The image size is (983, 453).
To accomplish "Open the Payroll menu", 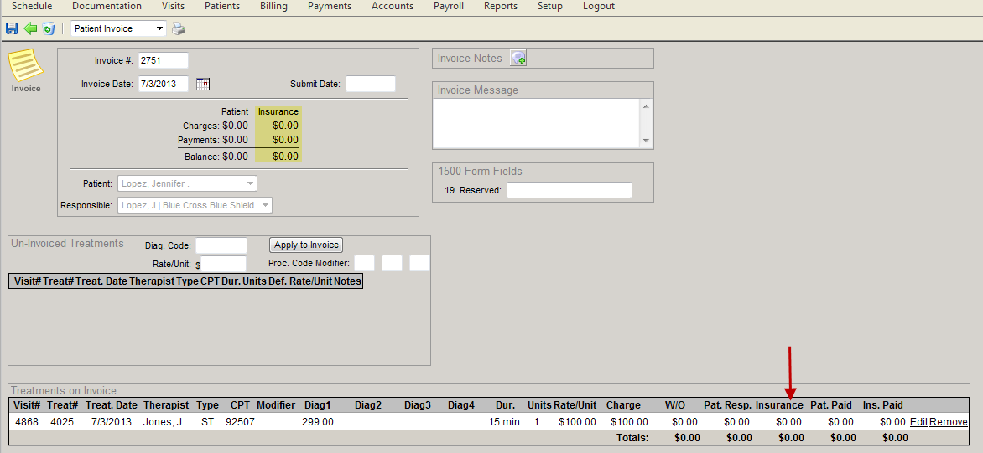I will click(x=448, y=6).
